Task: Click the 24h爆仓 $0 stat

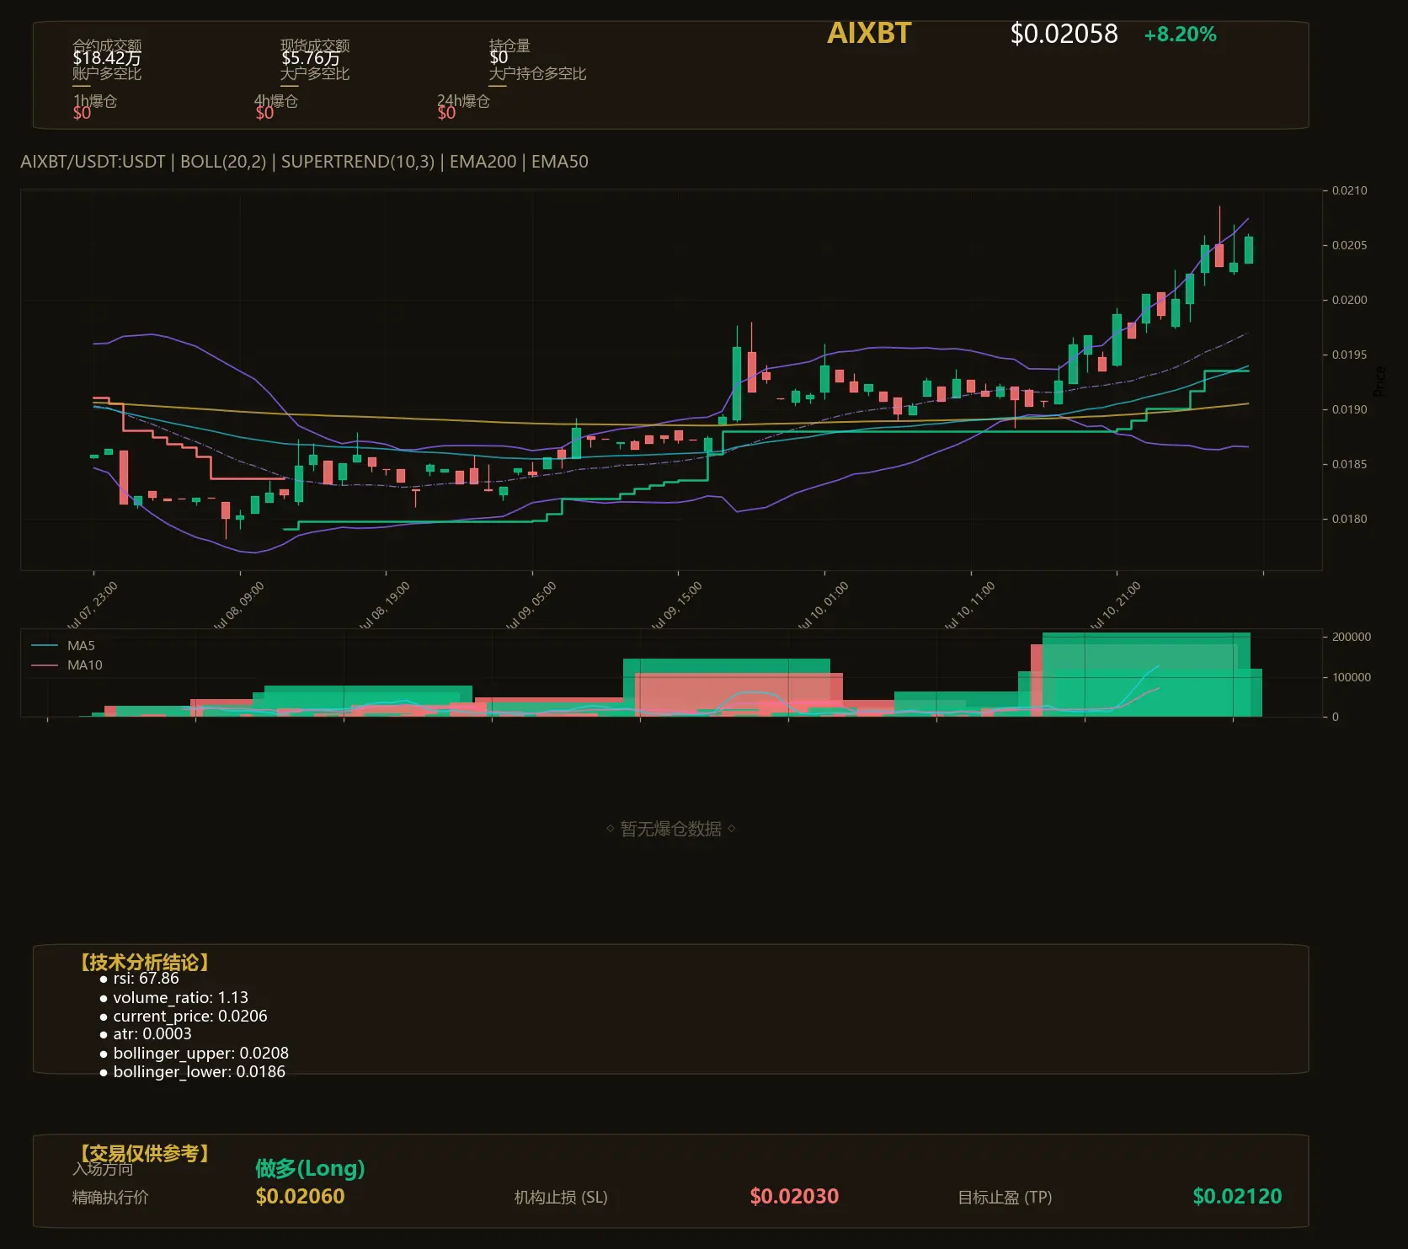Action: pyautogui.click(x=463, y=107)
